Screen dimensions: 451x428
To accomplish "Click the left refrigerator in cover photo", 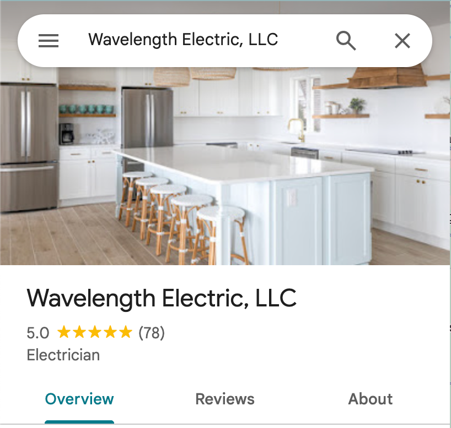I will click(x=29, y=148).
